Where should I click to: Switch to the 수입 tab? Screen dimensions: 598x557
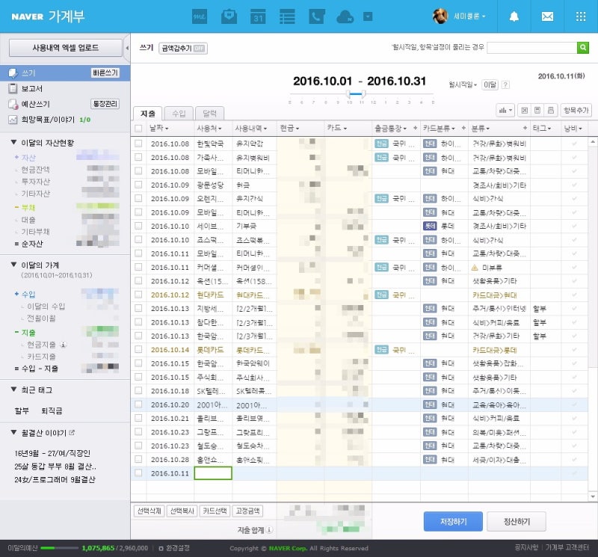[179, 114]
